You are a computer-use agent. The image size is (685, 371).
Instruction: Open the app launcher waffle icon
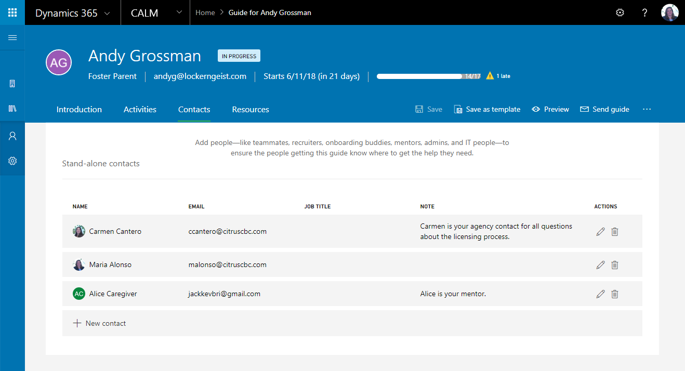pos(12,12)
